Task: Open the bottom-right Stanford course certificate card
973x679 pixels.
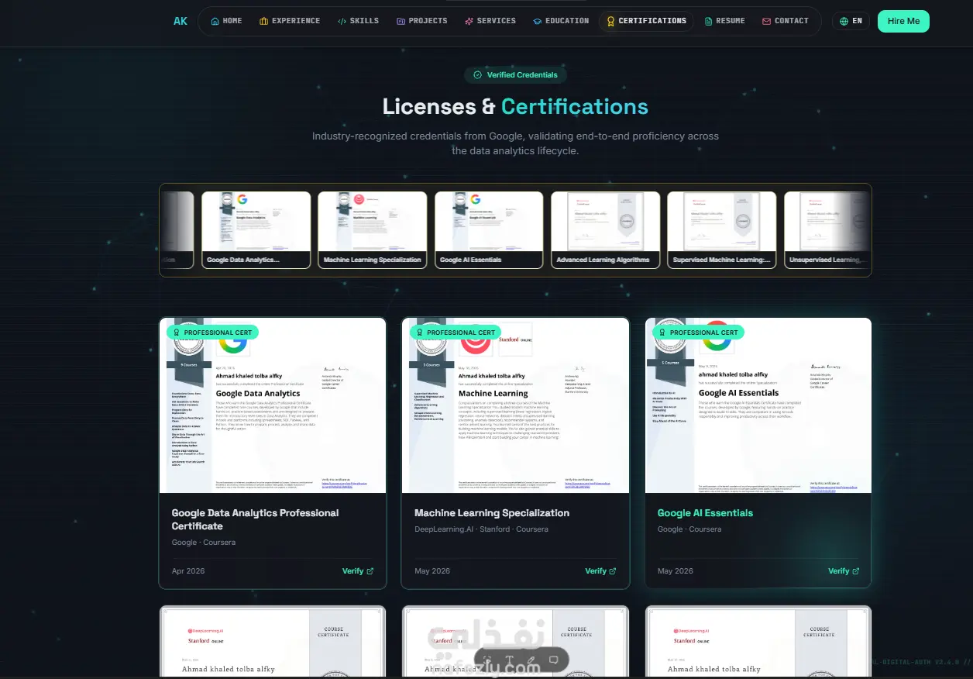Action: click(x=758, y=642)
